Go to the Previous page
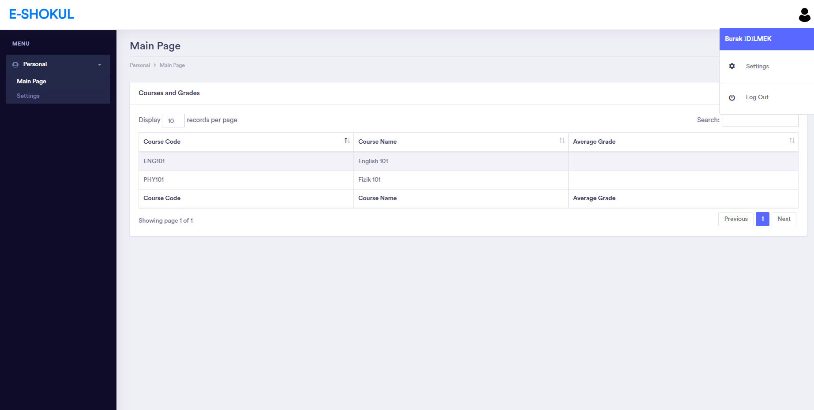Screen dimensions: 814x410 click(x=736, y=219)
